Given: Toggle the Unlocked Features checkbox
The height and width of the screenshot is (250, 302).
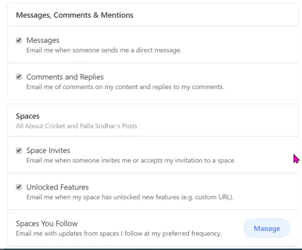Looking at the screenshot, I should coord(19,187).
